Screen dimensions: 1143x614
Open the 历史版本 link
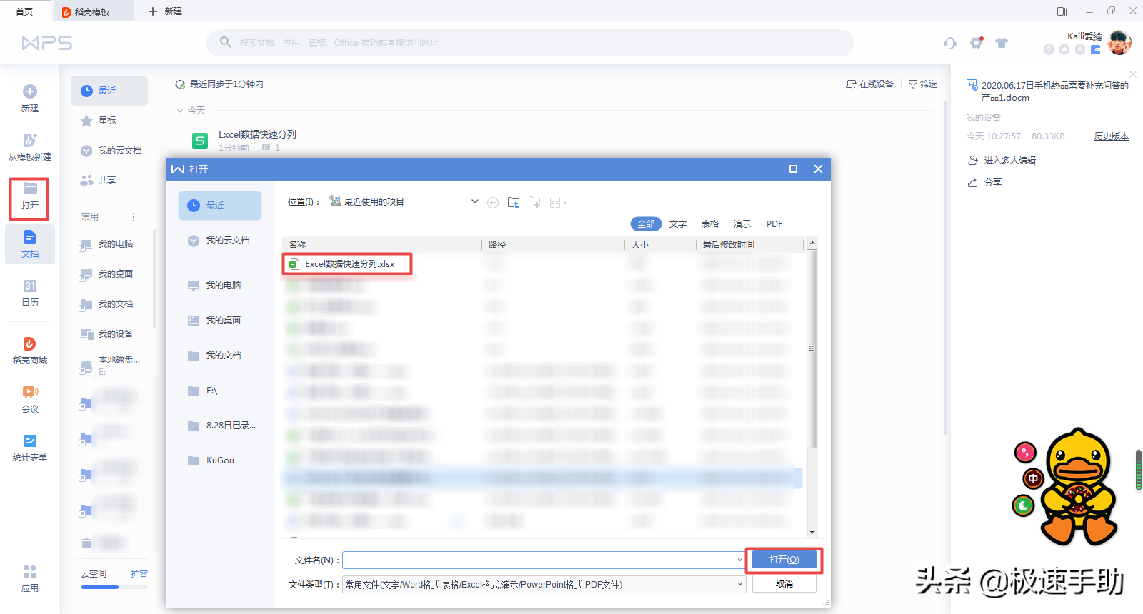click(1111, 136)
